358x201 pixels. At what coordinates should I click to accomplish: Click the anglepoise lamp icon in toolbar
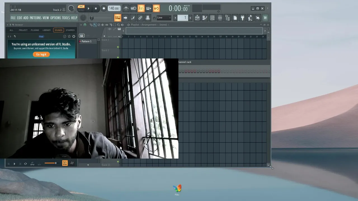(250, 18)
